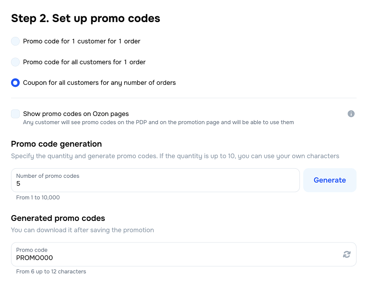Focus the Number of promo codes field
The image size is (369, 288).
tap(155, 180)
